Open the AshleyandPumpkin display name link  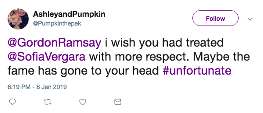point(70,14)
